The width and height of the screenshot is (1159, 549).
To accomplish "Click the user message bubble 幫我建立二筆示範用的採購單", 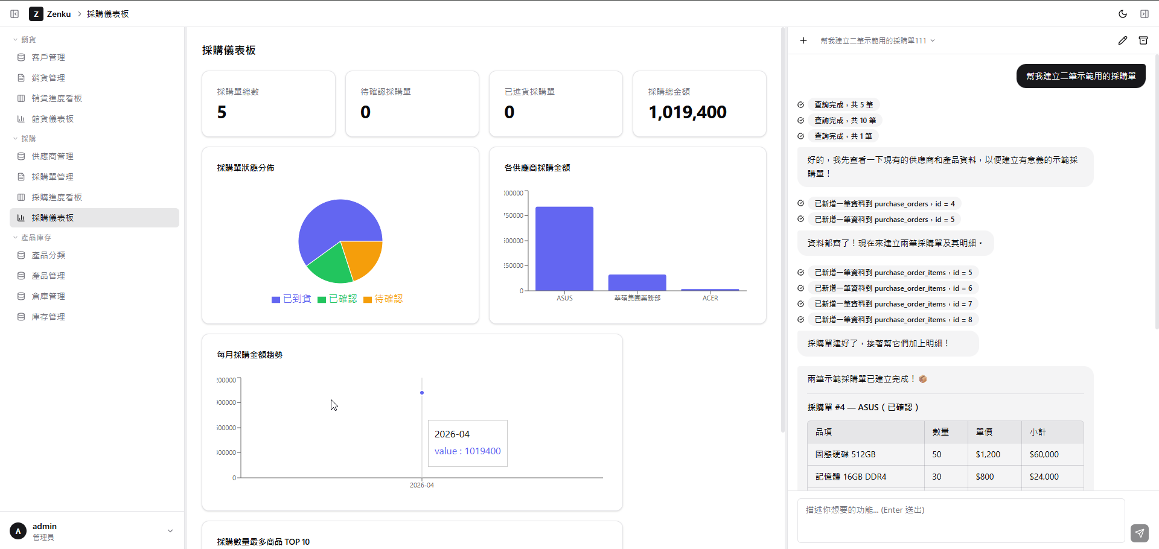I will coord(1081,76).
